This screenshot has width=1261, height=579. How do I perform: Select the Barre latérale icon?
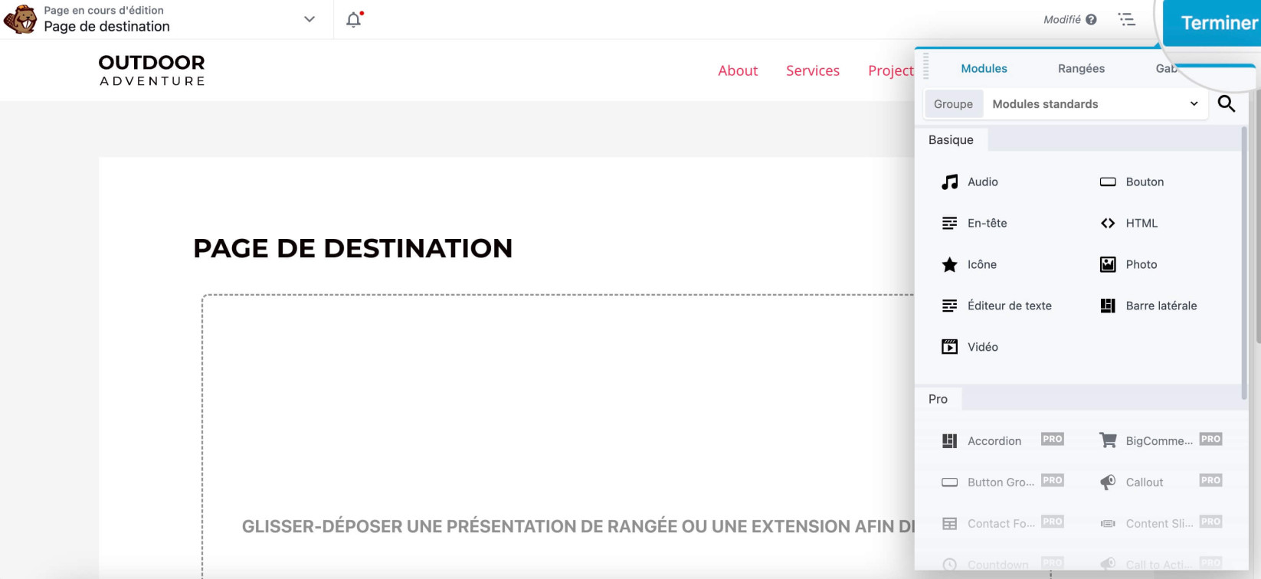[1108, 306]
